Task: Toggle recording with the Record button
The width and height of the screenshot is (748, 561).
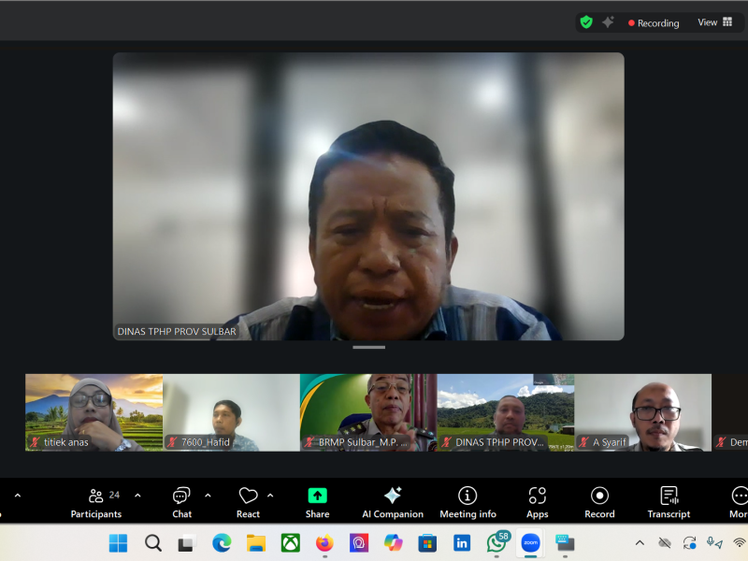Action: tap(599, 501)
